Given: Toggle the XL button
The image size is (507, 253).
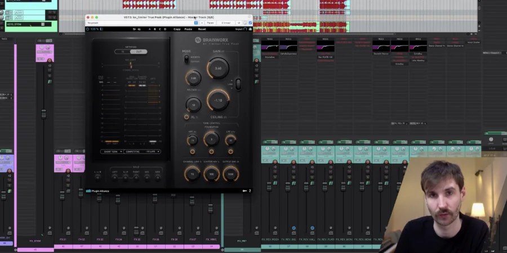Looking at the screenshot, I should coord(186,117).
